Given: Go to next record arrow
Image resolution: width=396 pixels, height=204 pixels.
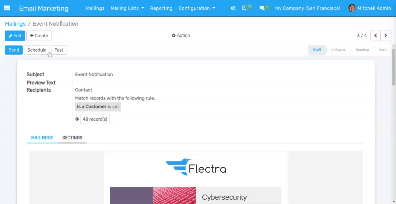Looking at the screenshot, I should pyautogui.click(x=386, y=36).
